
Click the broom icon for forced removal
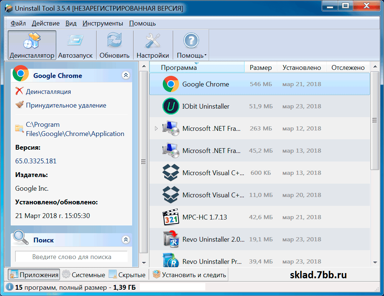tap(20, 105)
